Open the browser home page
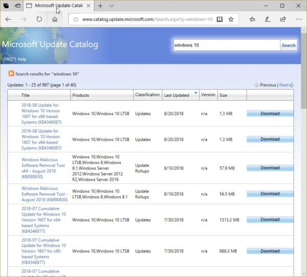 tap(55, 19)
